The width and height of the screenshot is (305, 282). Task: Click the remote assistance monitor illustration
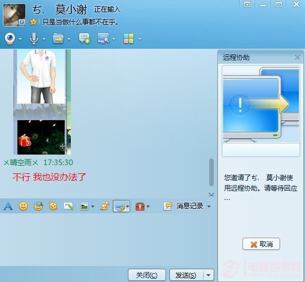click(x=261, y=104)
